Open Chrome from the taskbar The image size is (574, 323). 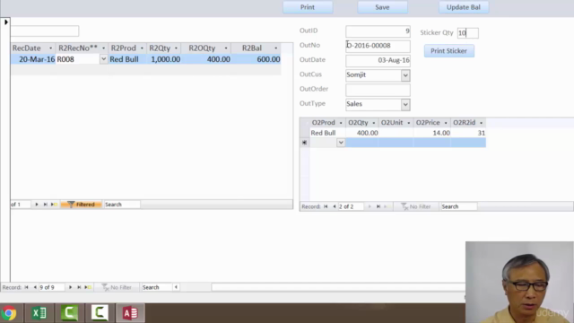(9, 313)
